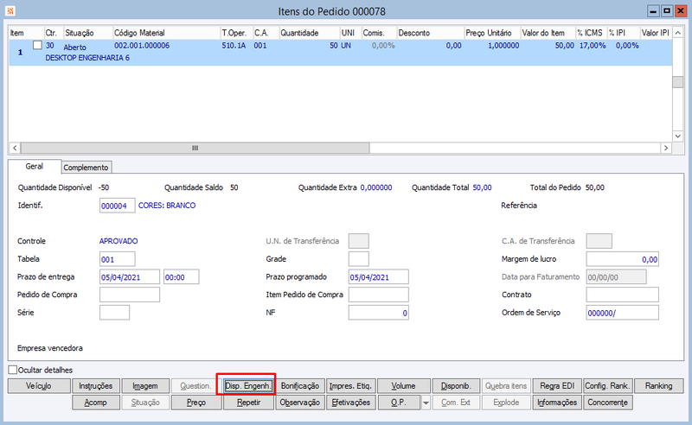Image resolution: width=692 pixels, height=425 pixels.
Task: Click the grid's vertical scroll up arrow
Action: coord(678,33)
